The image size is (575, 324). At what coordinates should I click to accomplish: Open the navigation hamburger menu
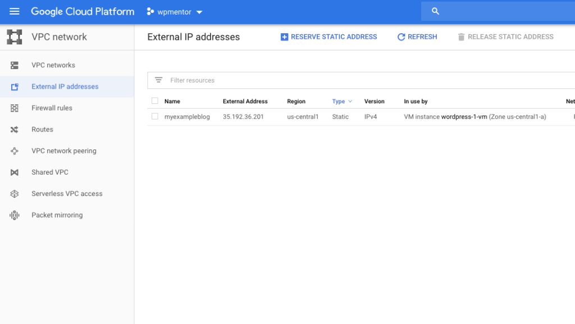click(14, 11)
